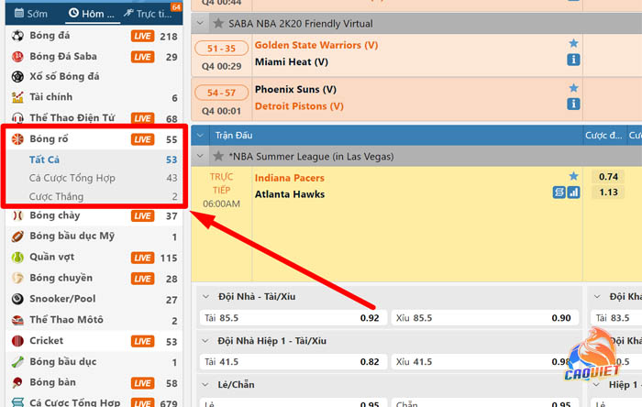Click the LIVE badge next to Quần vợt
The width and height of the screenshot is (642, 407).
coord(142,258)
